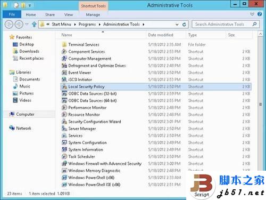The height and width of the screenshot is (200, 266).
Task: Click the search magnifier icon
Action: coord(254,24)
